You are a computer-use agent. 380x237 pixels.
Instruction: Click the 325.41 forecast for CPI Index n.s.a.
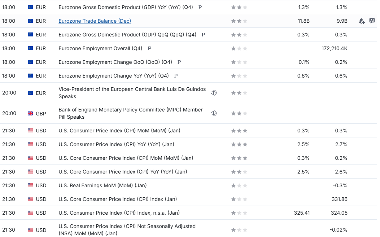tap(302, 213)
